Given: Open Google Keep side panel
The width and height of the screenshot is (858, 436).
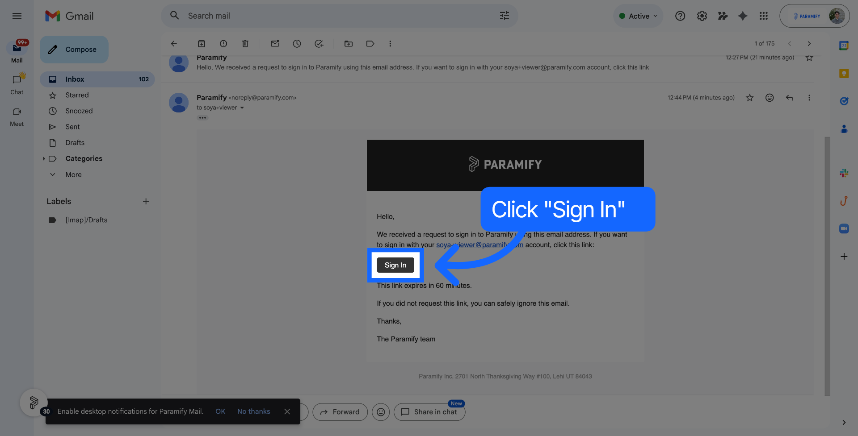Looking at the screenshot, I should tap(844, 73).
